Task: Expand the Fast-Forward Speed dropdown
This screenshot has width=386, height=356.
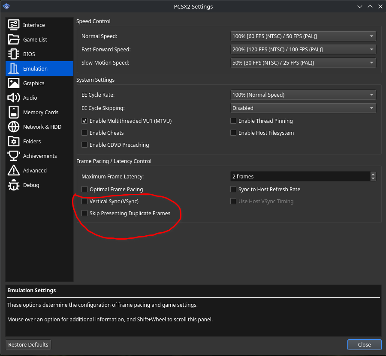Action: [x=303, y=49]
